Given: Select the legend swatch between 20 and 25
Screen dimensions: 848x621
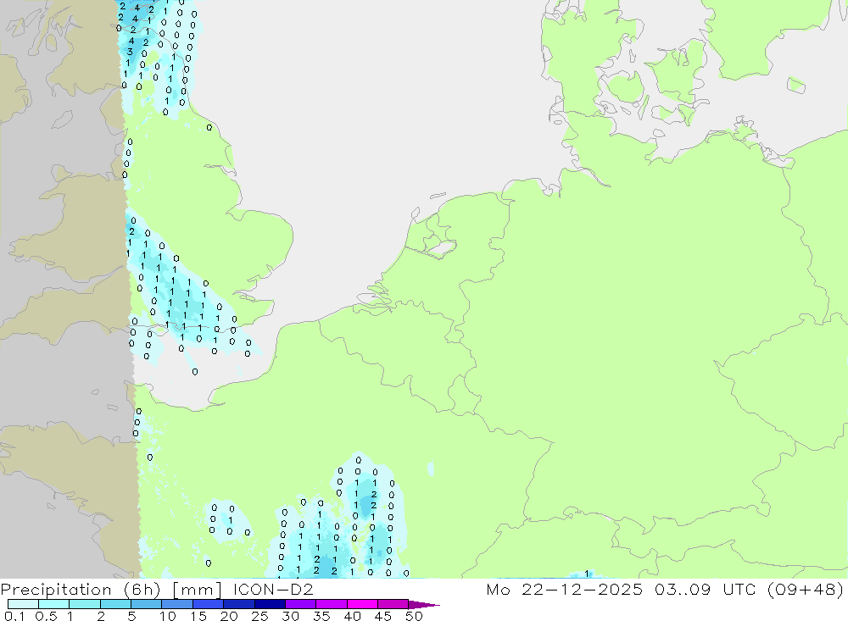Looking at the screenshot, I should tap(239, 604).
